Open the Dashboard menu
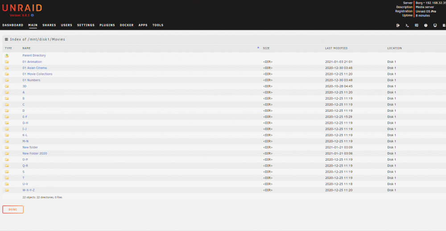The height and width of the screenshot is (231, 446). [13, 25]
